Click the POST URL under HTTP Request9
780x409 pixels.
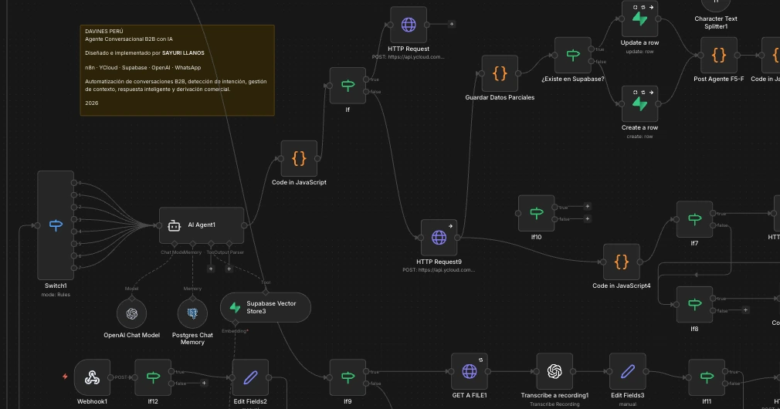click(439, 270)
